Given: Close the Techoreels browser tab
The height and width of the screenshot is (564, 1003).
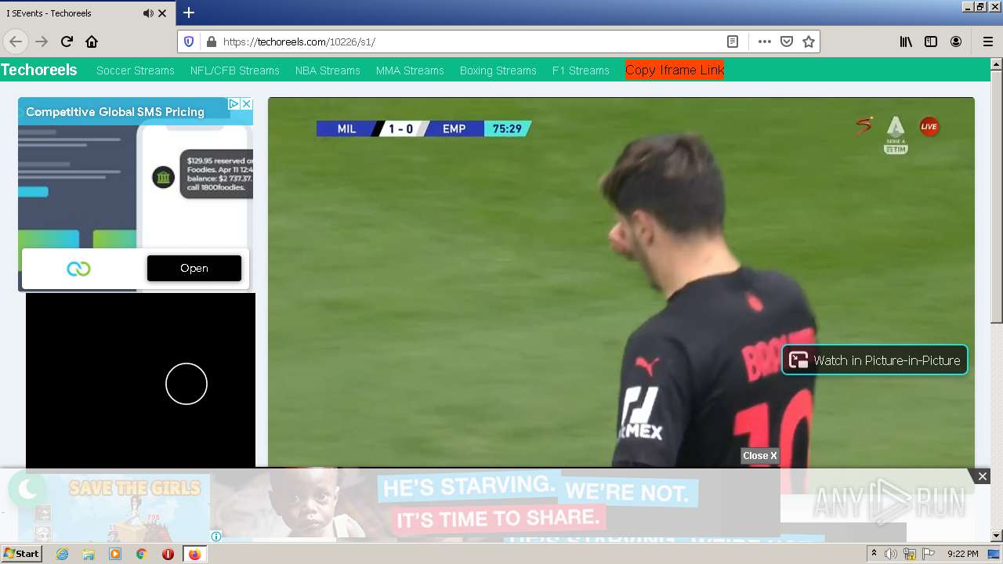Looking at the screenshot, I should click(162, 13).
